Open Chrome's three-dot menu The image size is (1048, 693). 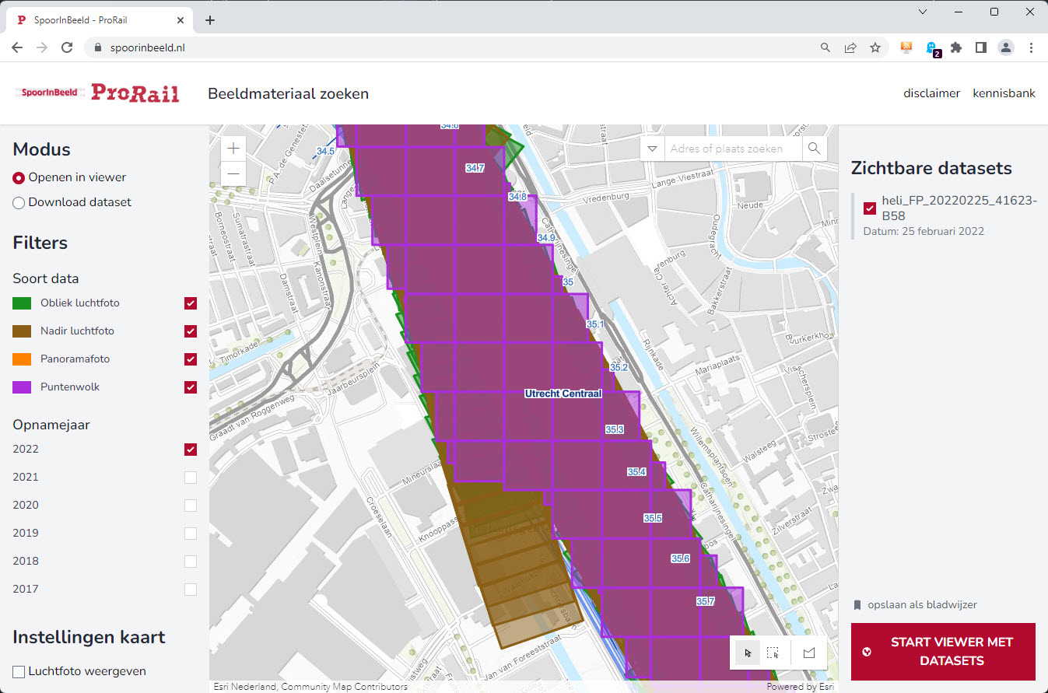coord(1032,47)
